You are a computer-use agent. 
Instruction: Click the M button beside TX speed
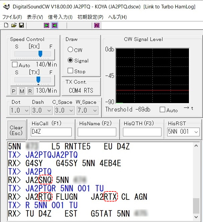(22, 91)
